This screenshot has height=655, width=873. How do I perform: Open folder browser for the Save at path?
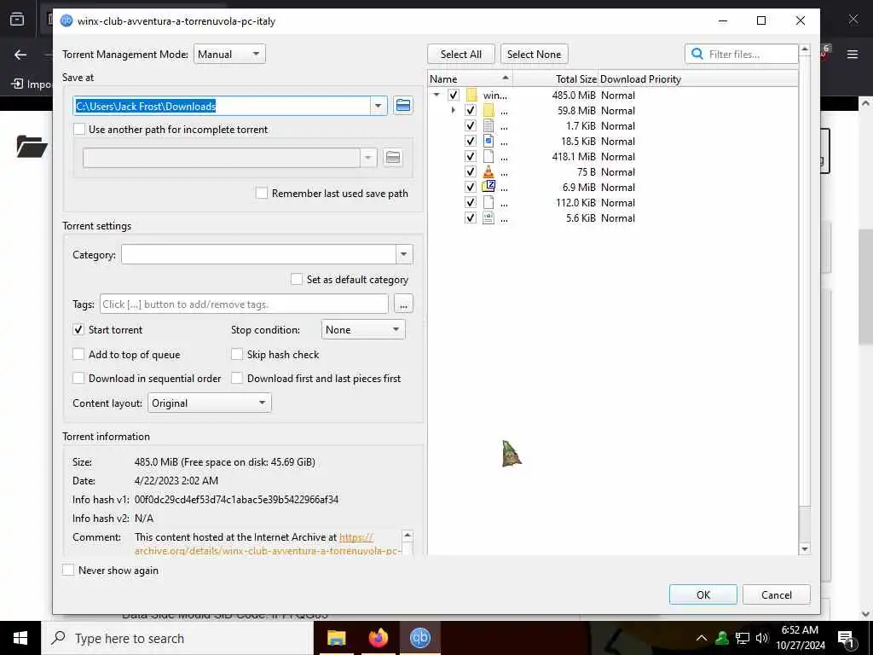click(403, 105)
